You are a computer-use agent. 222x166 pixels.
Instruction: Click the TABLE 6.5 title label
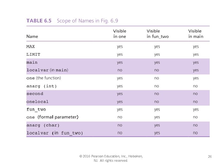click(x=39, y=21)
